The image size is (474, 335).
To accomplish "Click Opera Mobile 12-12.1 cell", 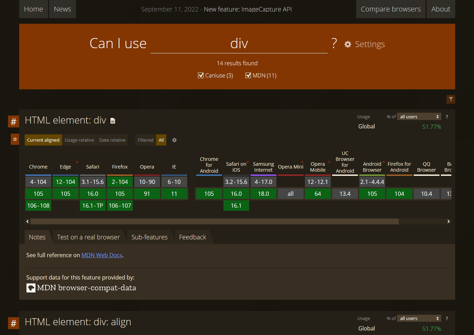I will click(x=318, y=182).
